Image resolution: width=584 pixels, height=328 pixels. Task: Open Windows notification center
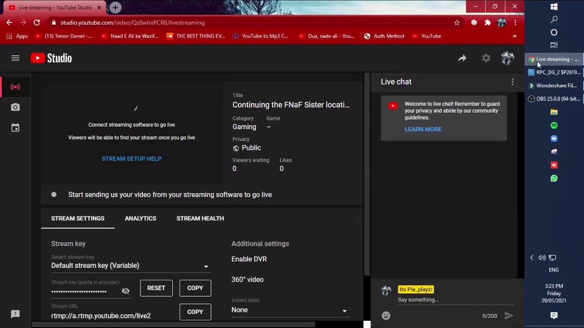pos(554,315)
